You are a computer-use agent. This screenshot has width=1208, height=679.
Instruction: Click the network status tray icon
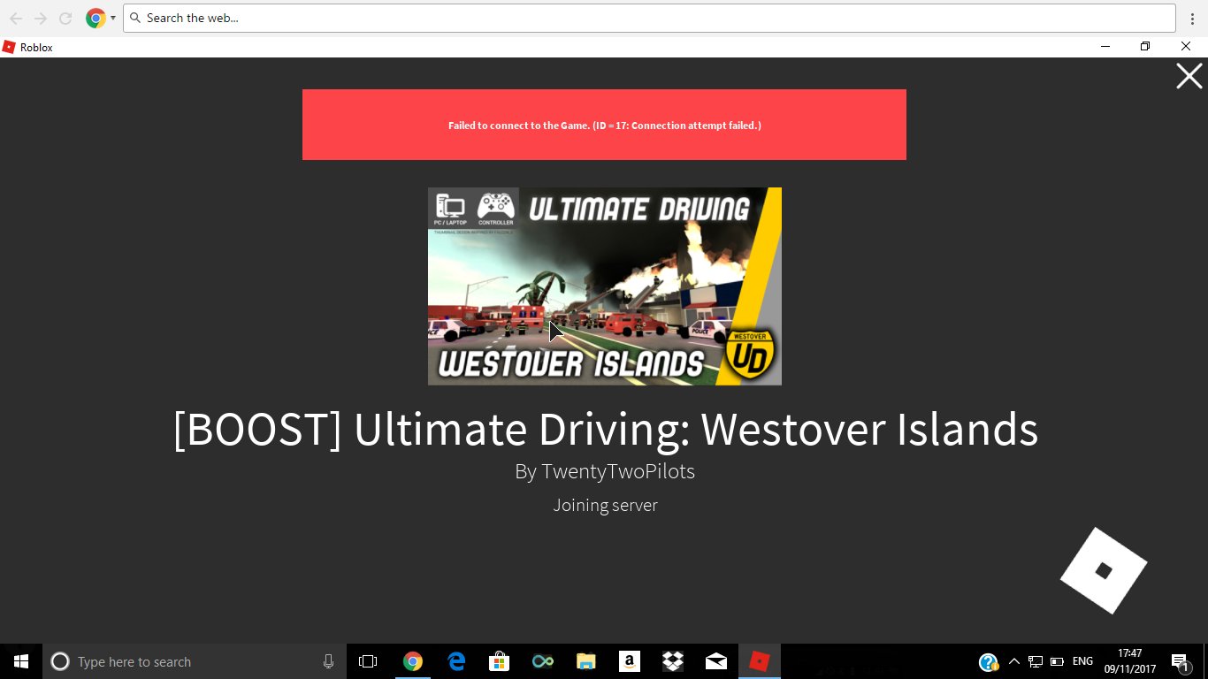click(x=1036, y=661)
